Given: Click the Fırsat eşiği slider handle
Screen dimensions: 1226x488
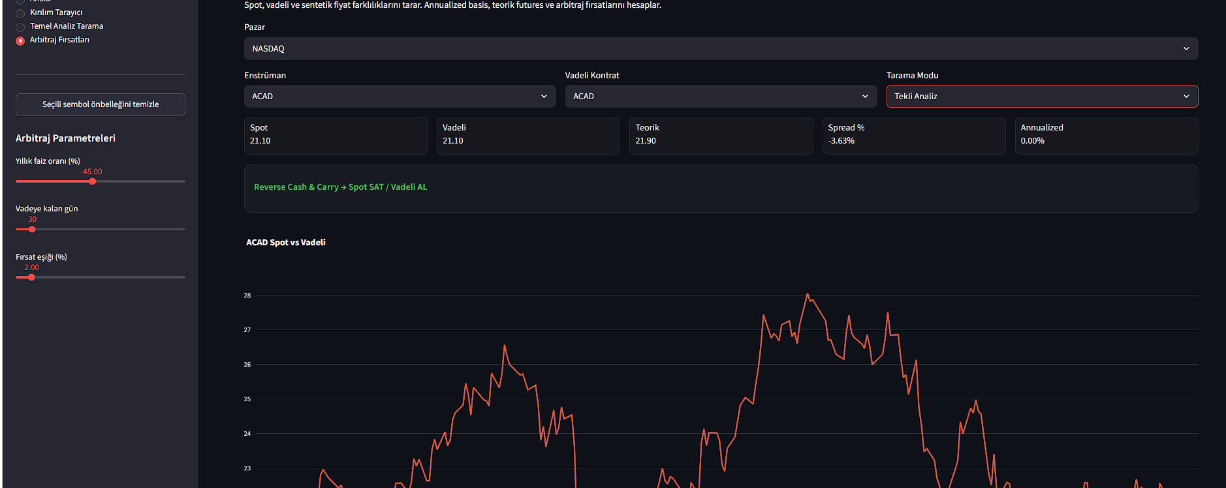Looking at the screenshot, I should [31, 277].
